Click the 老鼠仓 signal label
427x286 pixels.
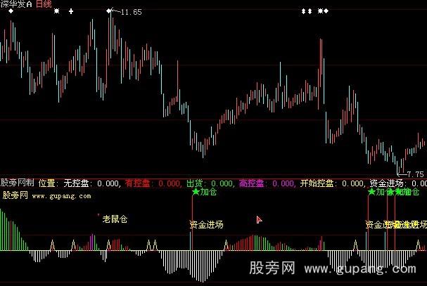115,219
